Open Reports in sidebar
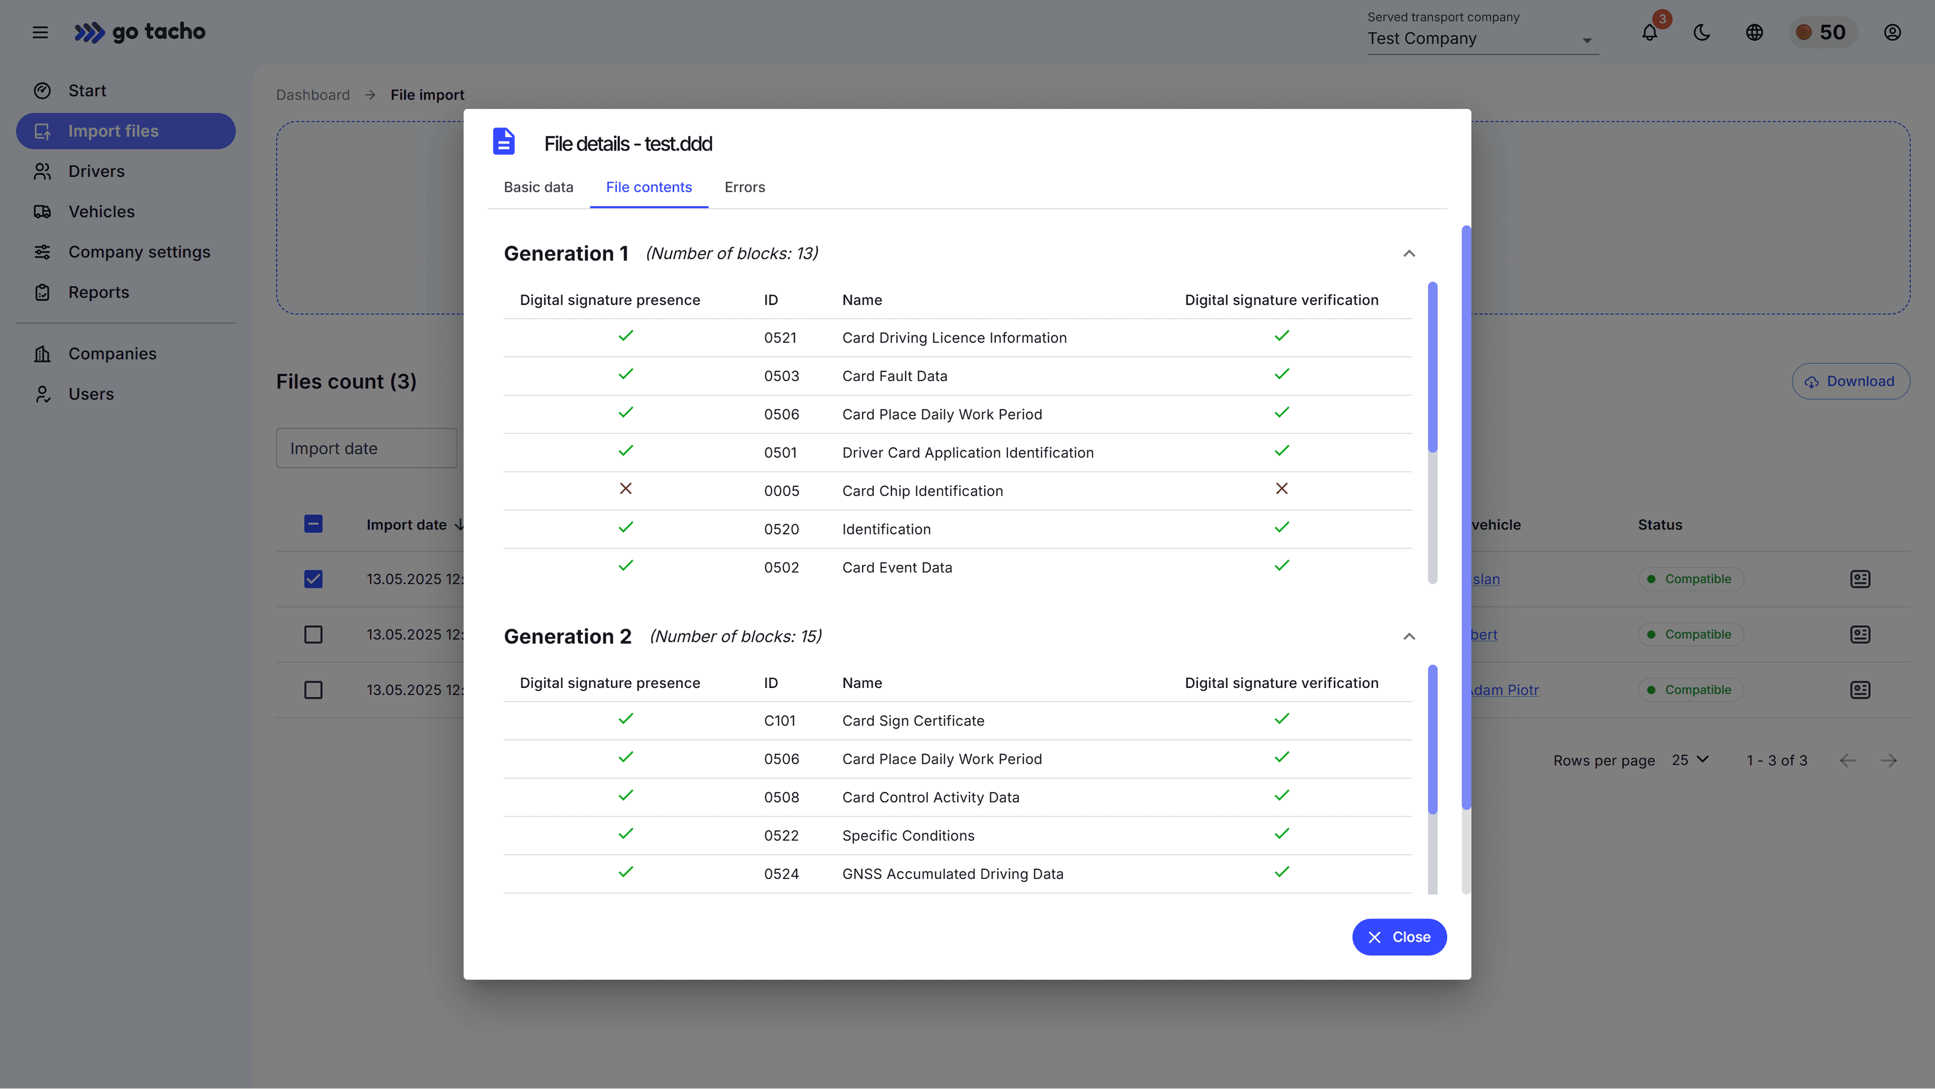The width and height of the screenshot is (1935, 1089). coord(125,292)
